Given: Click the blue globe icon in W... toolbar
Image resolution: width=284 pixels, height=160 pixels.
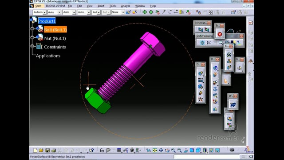Looking at the screenshot, I should coord(233,105).
